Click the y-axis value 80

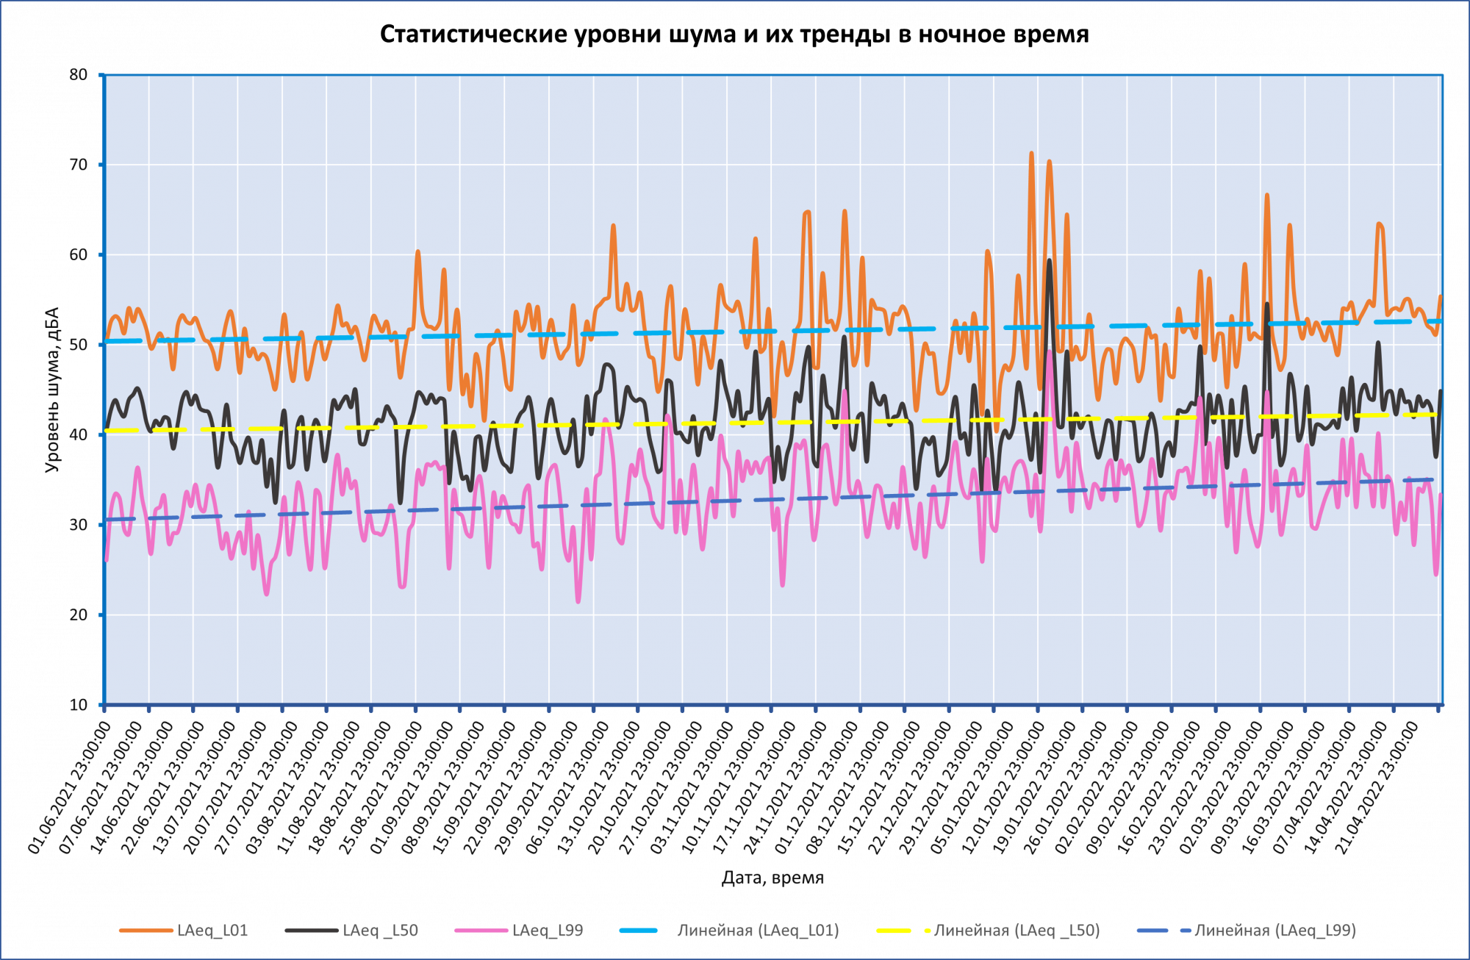(79, 75)
